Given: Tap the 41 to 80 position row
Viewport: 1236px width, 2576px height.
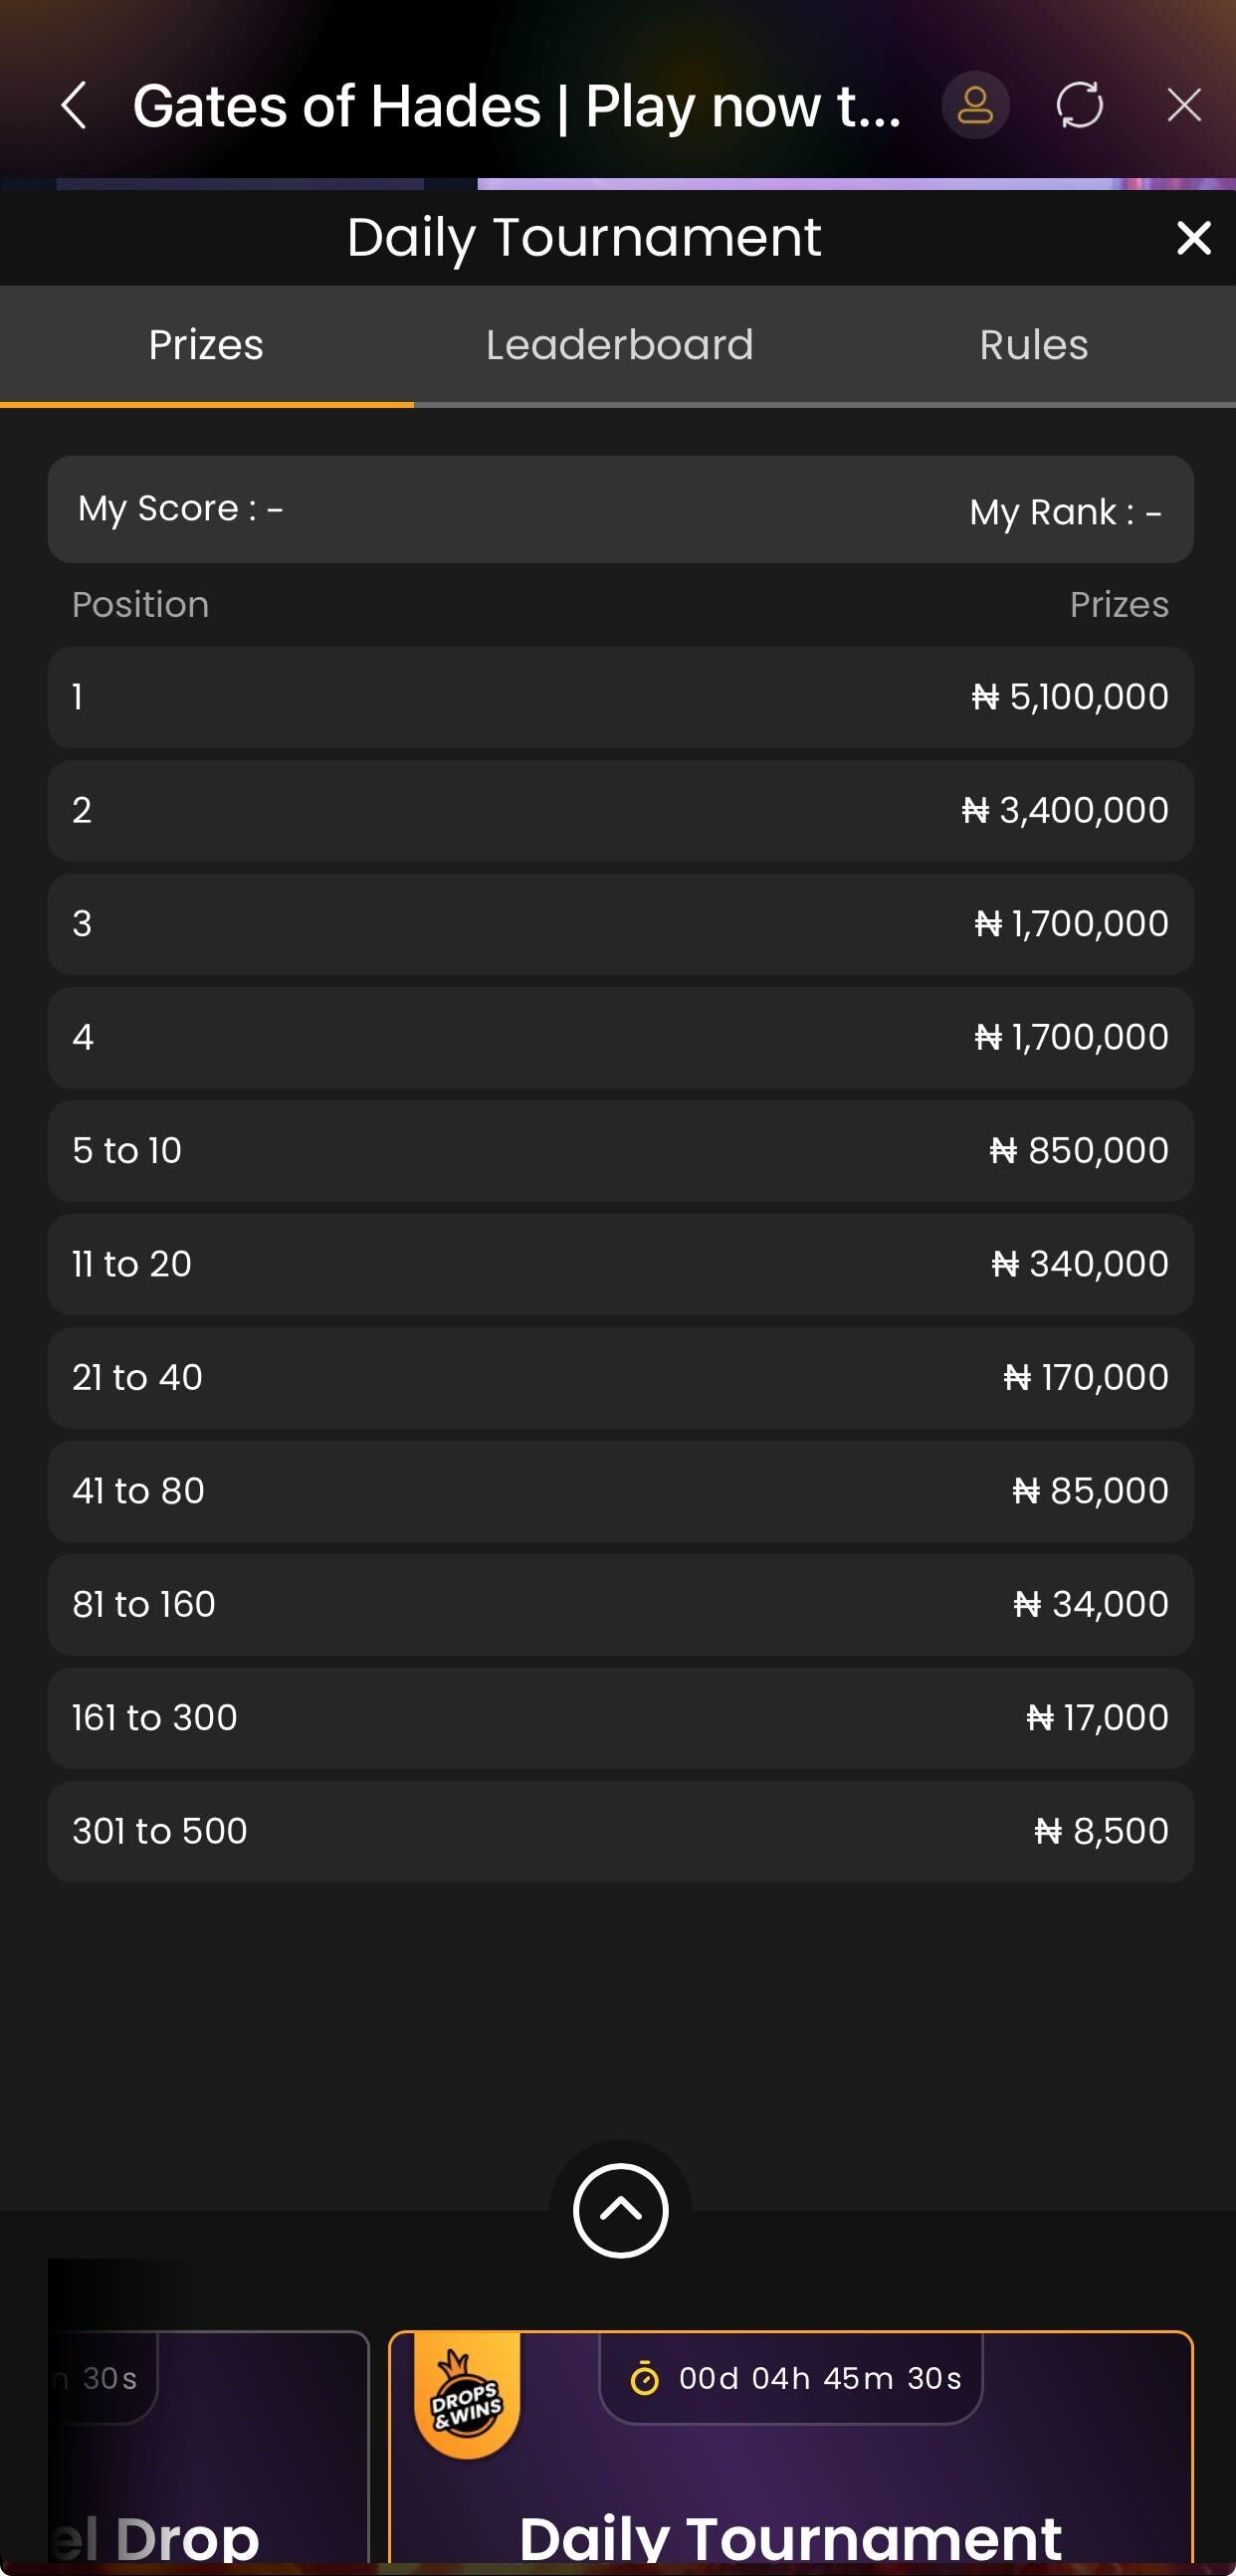Looking at the screenshot, I should point(620,1491).
